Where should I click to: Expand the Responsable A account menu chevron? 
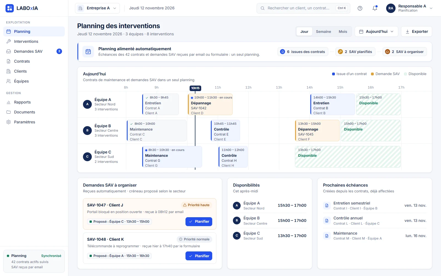(x=431, y=8)
